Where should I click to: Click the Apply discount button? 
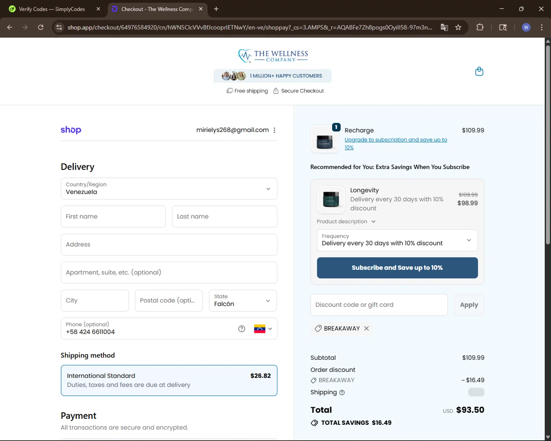coord(469,305)
